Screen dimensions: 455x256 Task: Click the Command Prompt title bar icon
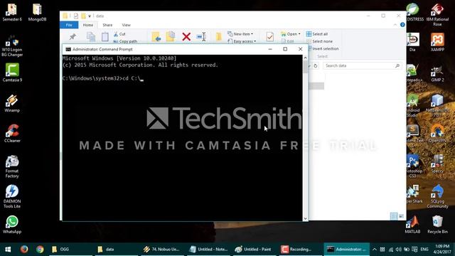68,49
